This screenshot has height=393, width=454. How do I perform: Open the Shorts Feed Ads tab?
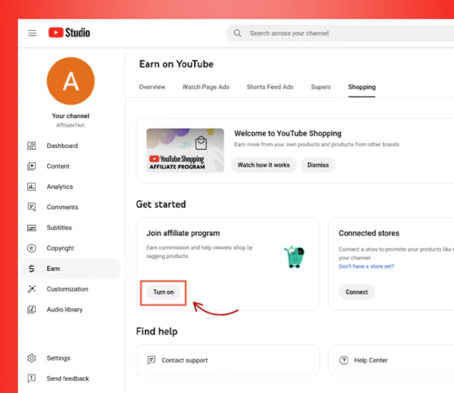[270, 87]
